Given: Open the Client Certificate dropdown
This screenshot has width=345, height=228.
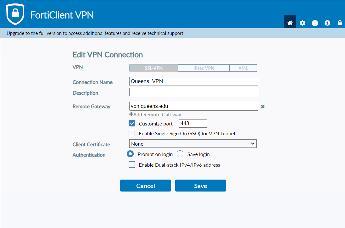Looking at the screenshot, I should pos(193,144).
